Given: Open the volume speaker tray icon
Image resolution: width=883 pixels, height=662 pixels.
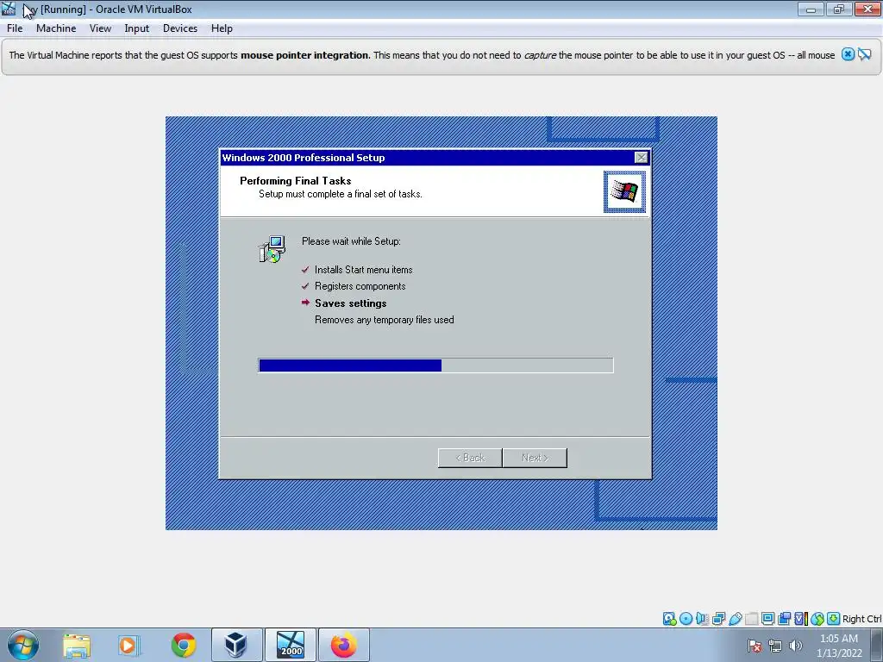Looking at the screenshot, I should pos(796,646).
